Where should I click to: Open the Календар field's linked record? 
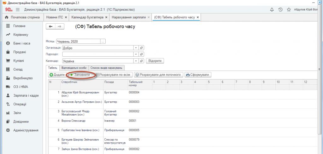(141, 61)
